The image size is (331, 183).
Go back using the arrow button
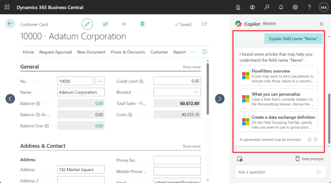pos(10,24)
